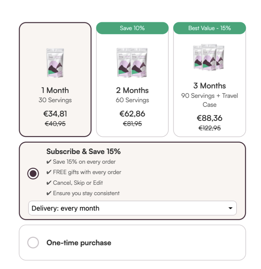Choose the 2 Months plan title

pyautogui.click(x=132, y=90)
